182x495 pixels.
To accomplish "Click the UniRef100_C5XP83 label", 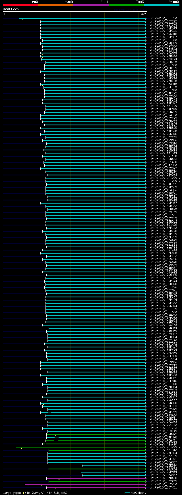I will 163,247.
